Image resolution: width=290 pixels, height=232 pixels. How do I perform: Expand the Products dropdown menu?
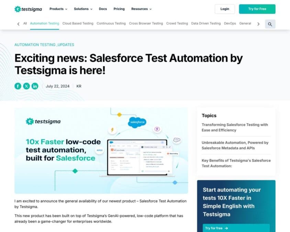[58, 9]
